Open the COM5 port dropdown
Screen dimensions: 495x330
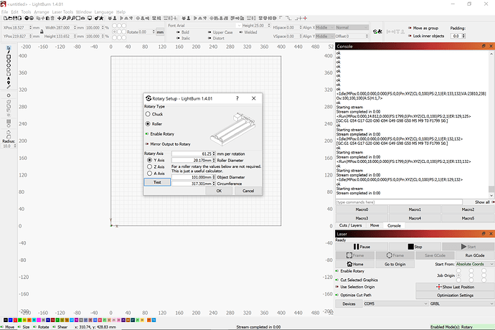395,303
